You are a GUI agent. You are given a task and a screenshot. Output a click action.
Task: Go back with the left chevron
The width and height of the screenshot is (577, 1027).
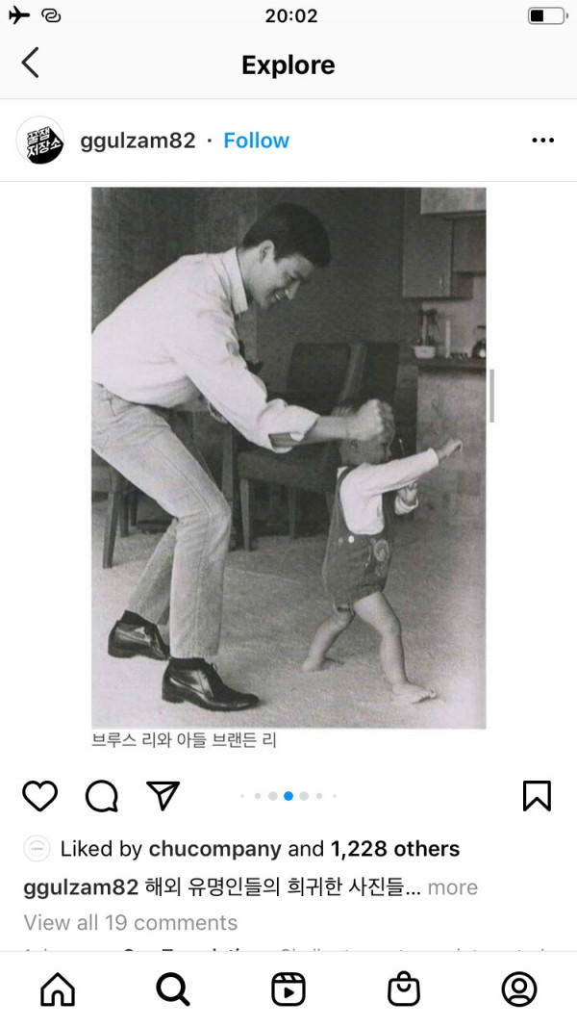30,63
